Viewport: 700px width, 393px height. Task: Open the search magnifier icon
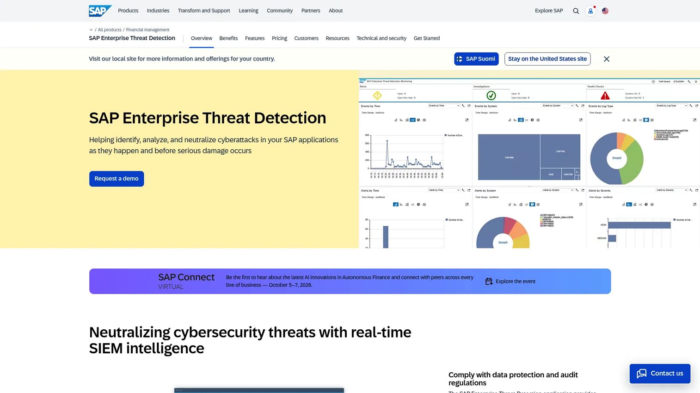576,11
